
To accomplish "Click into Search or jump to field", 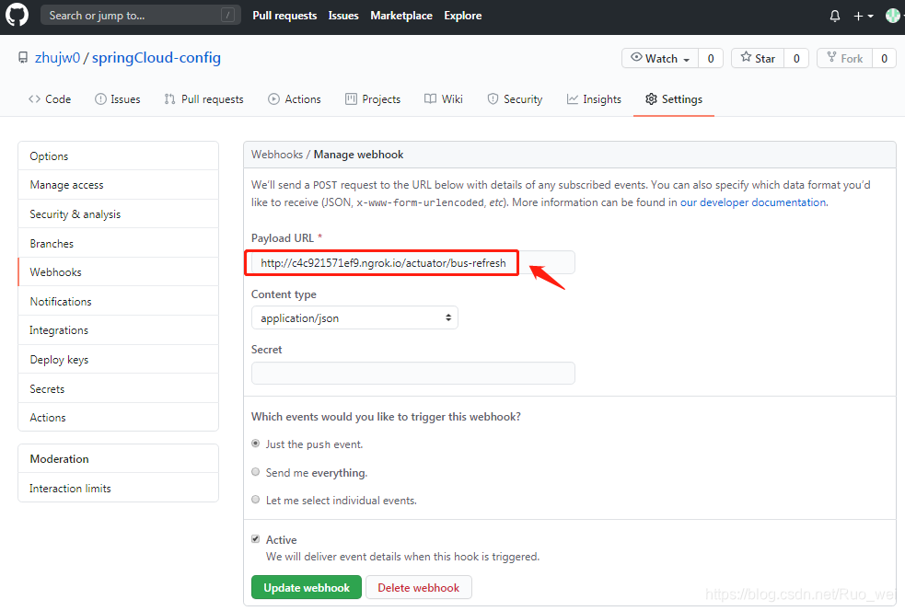I will (141, 16).
